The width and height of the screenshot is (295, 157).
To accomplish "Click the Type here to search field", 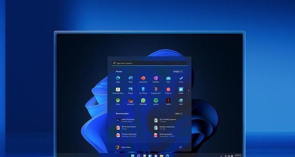I will tap(149, 63).
